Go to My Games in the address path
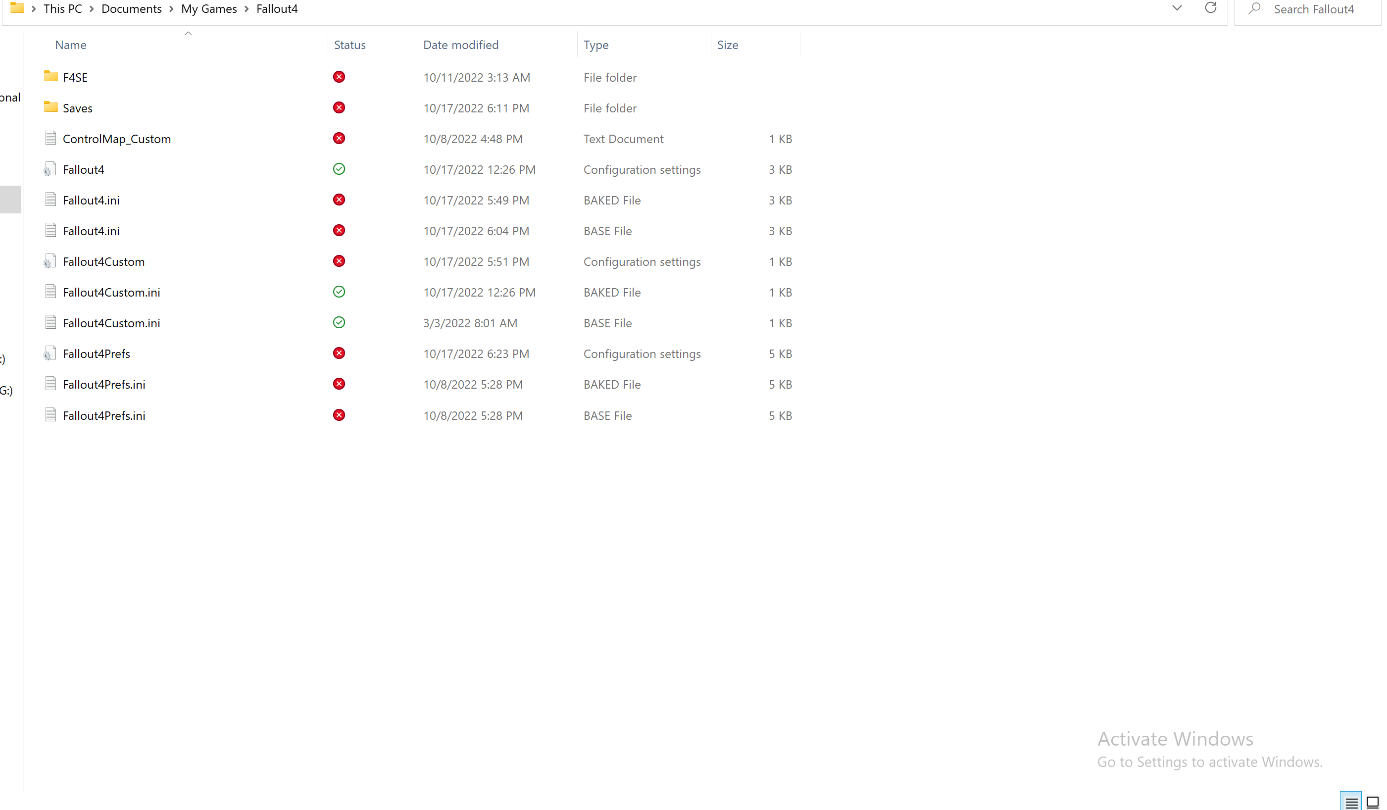The width and height of the screenshot is (1387, 810). point(209,9)
